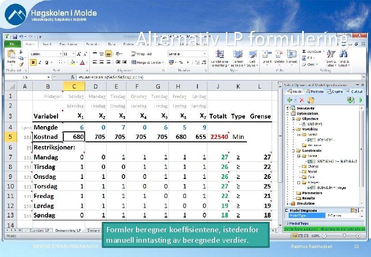Toggle Wrap Text
The width and height of the screenshot is (371, 257).
(141, 54)
